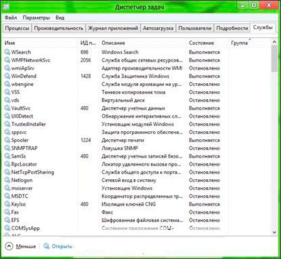Select the Установщик Windows description
The width and height of the screenshot is (281, 259).
click(127, 188)
